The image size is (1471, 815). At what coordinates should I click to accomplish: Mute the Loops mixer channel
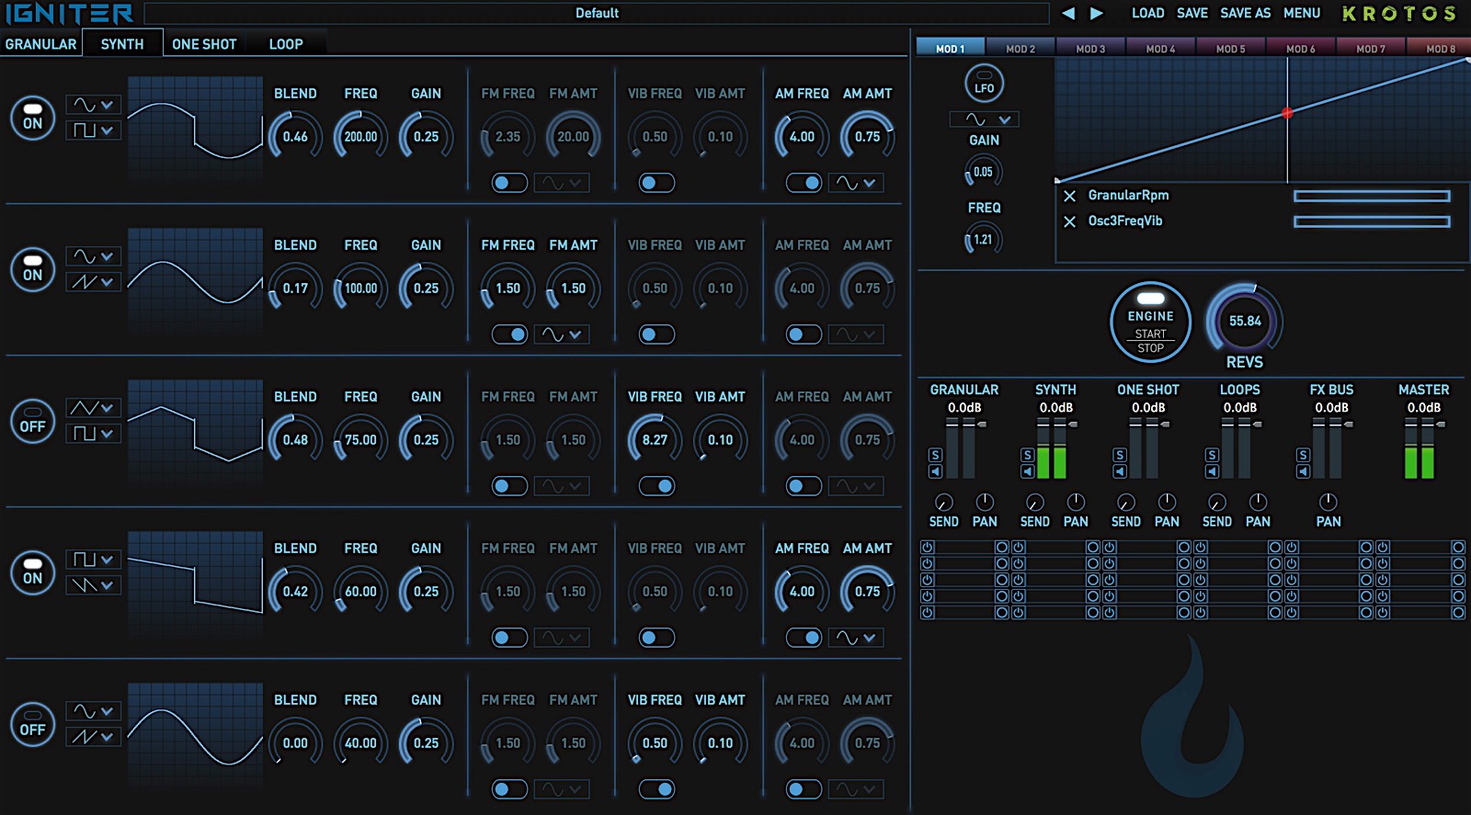click(1212, 471)
